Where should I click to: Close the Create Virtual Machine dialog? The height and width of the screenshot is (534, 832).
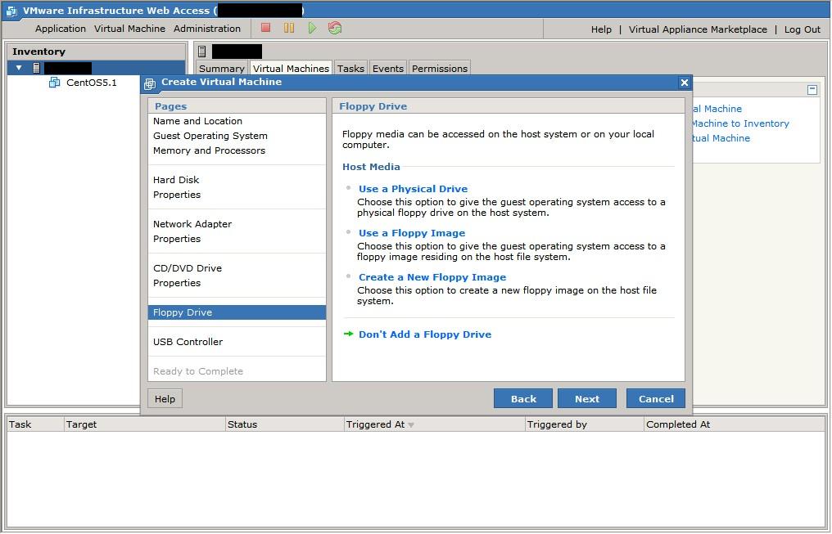(x=685, y=83)
